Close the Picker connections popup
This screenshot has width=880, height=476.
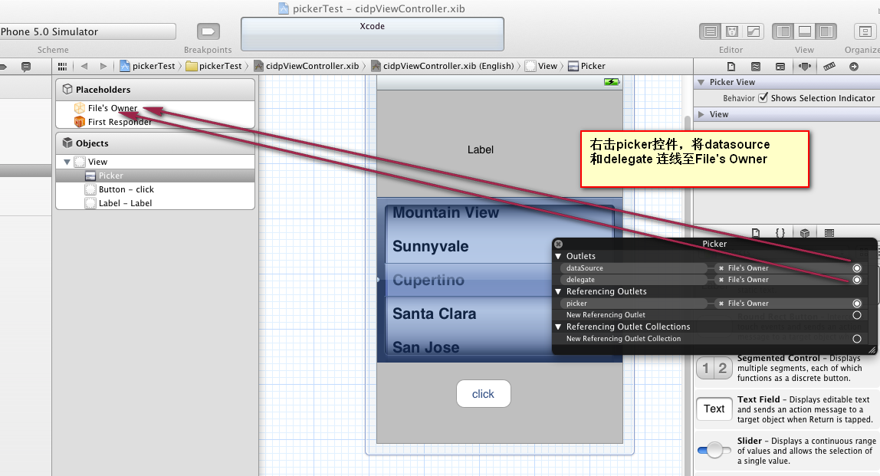(558, 244)
